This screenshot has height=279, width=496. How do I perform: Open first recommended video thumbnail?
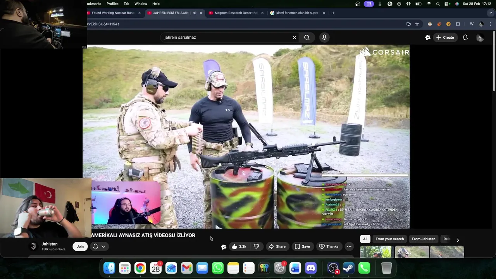point(376,252)
